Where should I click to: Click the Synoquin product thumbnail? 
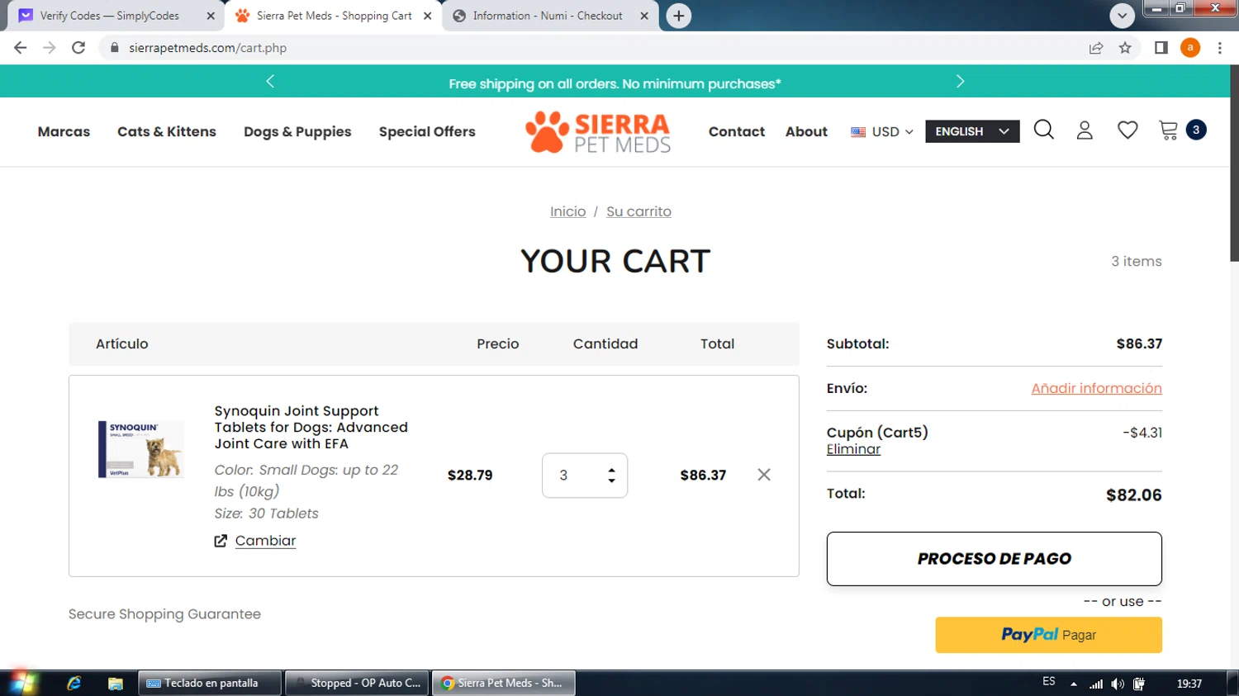click(141, 449)
